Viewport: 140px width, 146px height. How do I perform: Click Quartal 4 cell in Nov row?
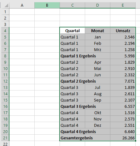(73, 119)
